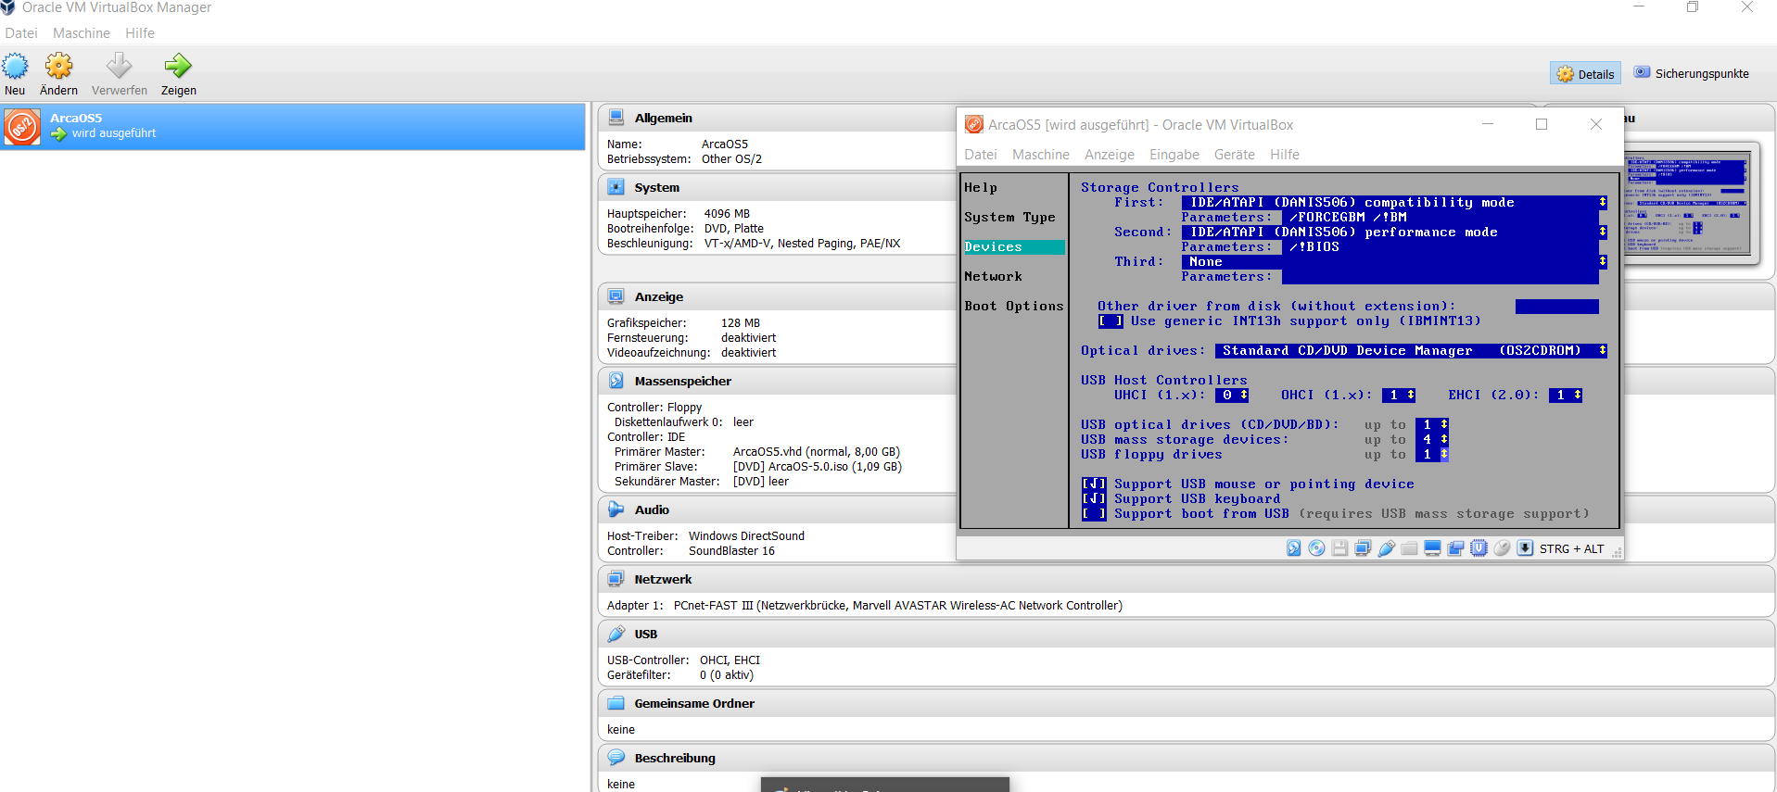Toggle Use generic INT13h support only checkbox
The width and height of the screenshot is (1777, 792).
pyautogui.click(x=1111, y=321)
